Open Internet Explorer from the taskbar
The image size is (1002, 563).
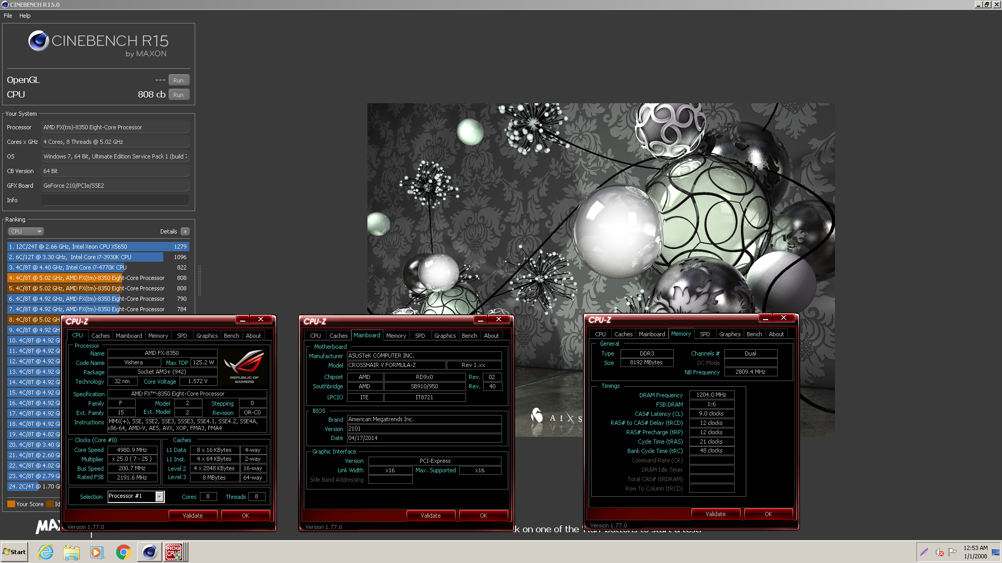(46, 552)
